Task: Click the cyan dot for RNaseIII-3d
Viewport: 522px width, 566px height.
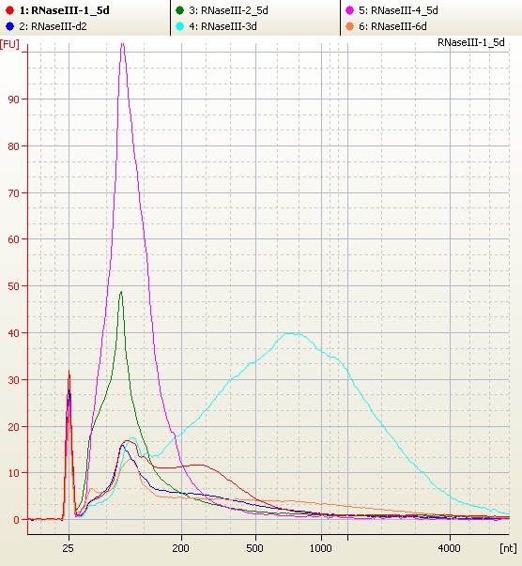Action: [179, 26]
